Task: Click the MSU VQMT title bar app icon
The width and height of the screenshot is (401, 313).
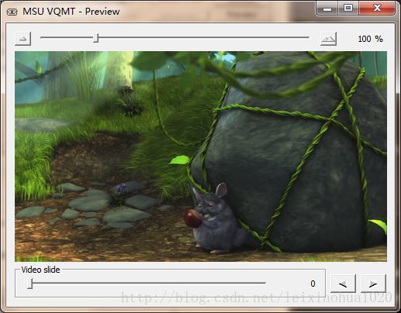Action: pyautogui.click(x=12, y=12)
